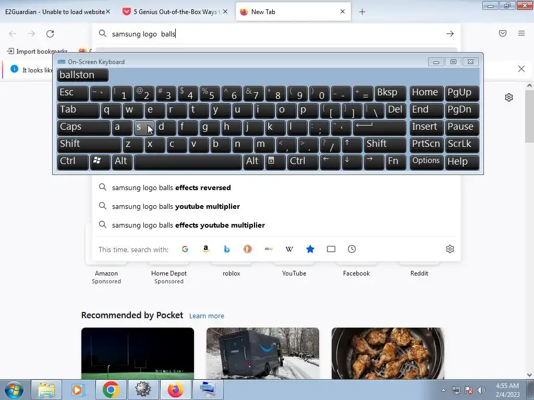Search bookmarks using the star icon
534x400 pixels.
pyautogui.click(x=310, y=249)
